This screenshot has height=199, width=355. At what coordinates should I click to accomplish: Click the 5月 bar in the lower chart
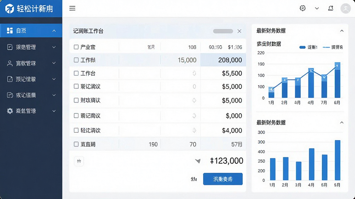337,160
